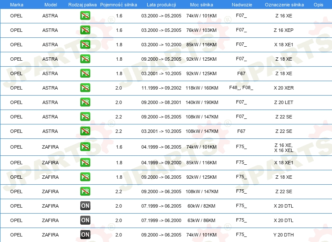The height and width of the screenshot is (242, 332).
Task: Click Z 22 SE in the Zafira row
Action: click(284, 191)
